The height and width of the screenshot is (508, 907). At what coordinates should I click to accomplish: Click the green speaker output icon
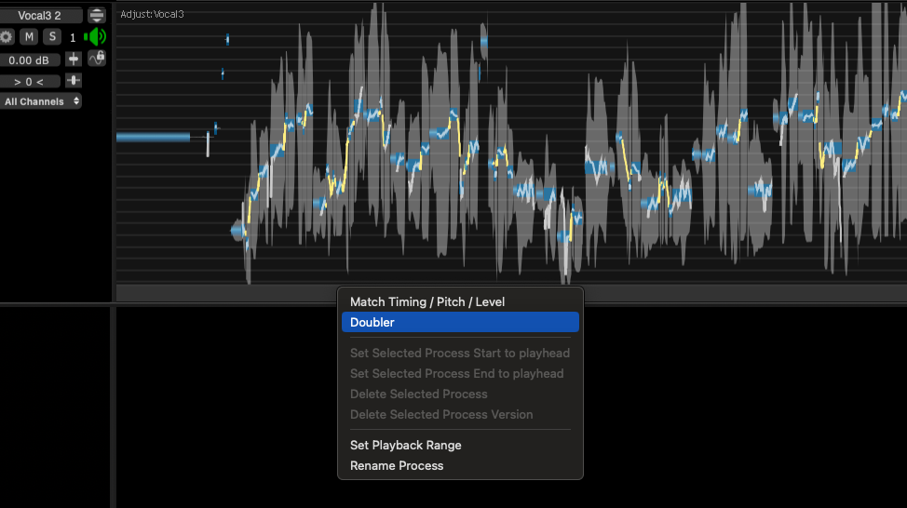coord(95,37)
